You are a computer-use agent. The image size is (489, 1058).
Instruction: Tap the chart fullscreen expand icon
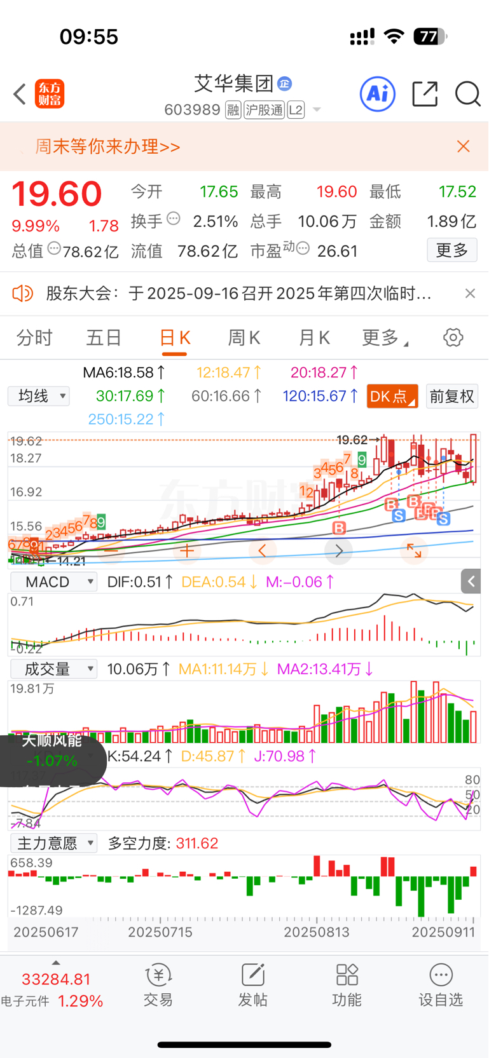click(x=414, y=550)
